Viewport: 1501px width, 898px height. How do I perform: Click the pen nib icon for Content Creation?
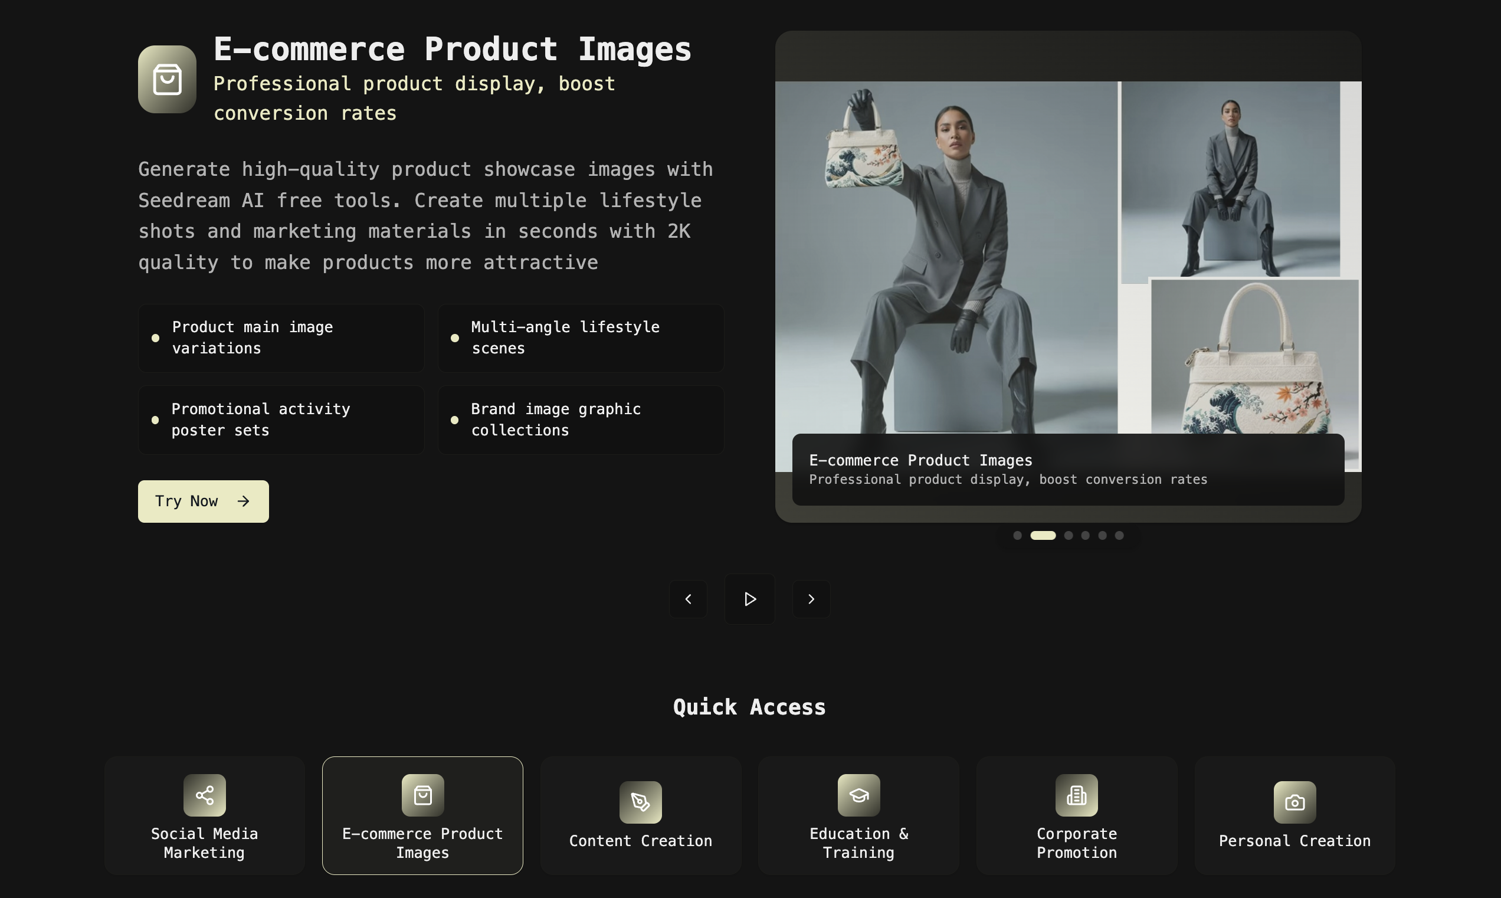point(641,802)
